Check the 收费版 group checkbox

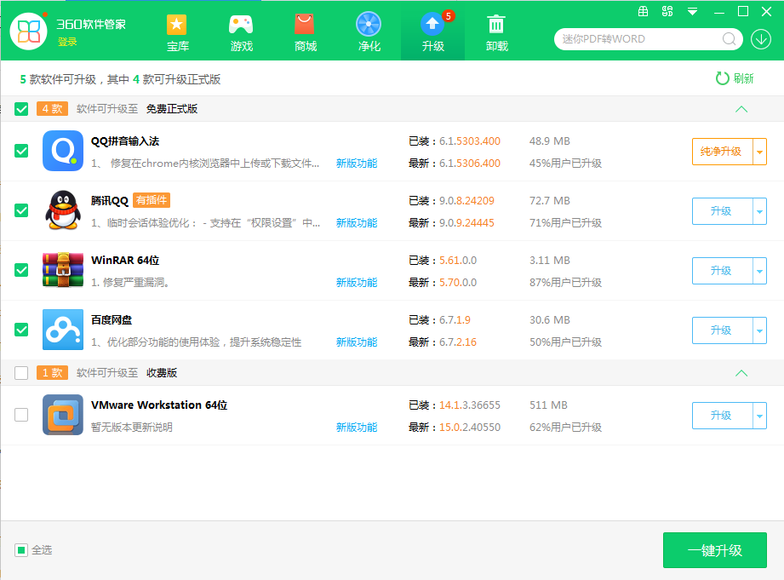point(21,373)
